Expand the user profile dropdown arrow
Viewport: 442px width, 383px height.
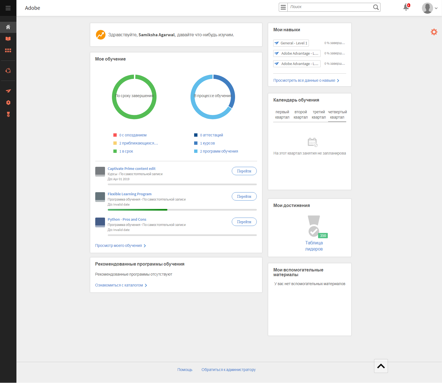pyautogui.click(x=436, y=8)
